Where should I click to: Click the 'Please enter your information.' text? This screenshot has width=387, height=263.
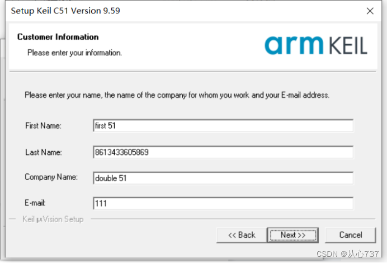74,53
